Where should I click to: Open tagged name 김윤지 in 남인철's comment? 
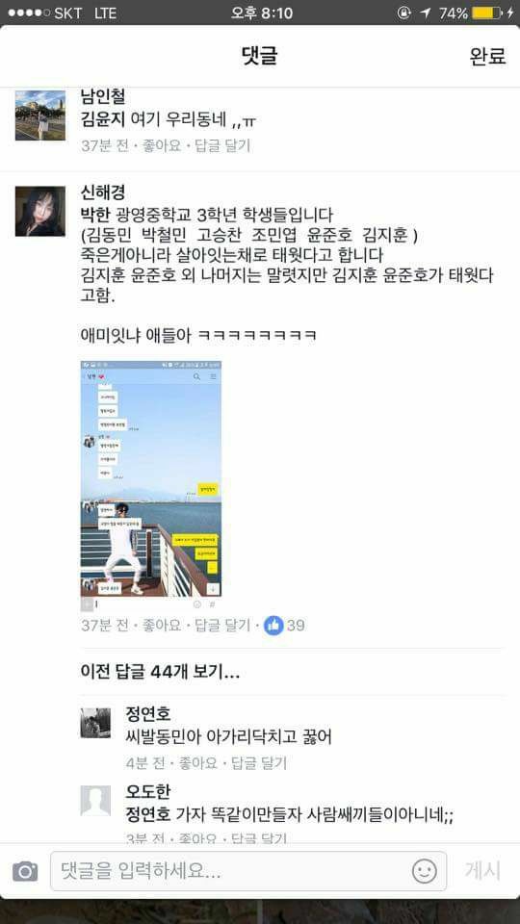coord(103,120)
